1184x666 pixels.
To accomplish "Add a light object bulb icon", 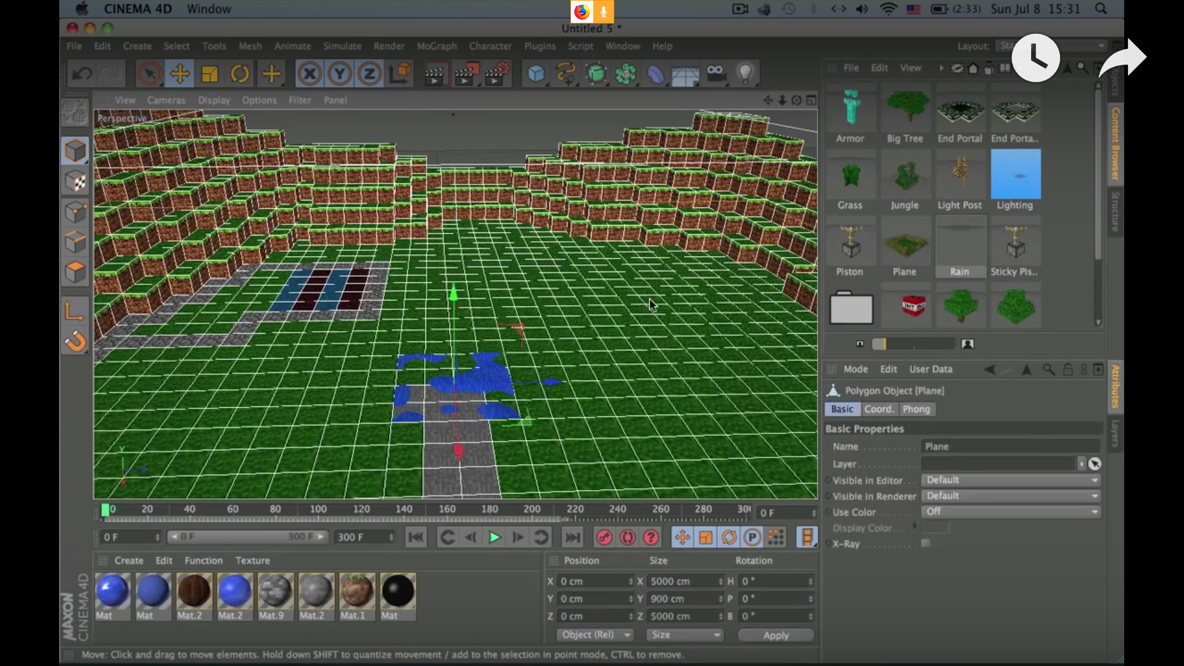I will (746, 74).
